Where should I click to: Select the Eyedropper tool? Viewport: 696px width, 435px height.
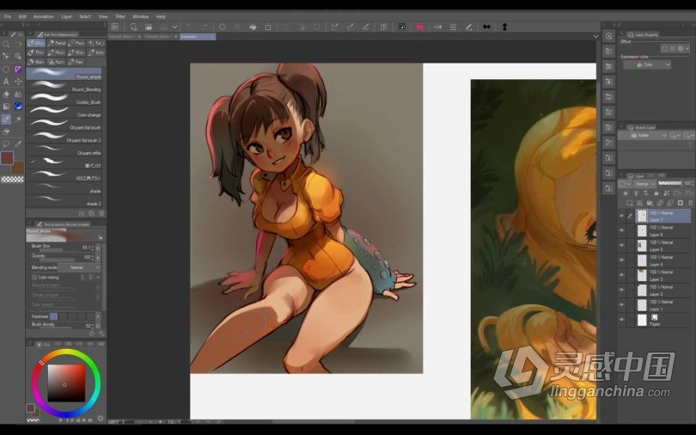18,144
